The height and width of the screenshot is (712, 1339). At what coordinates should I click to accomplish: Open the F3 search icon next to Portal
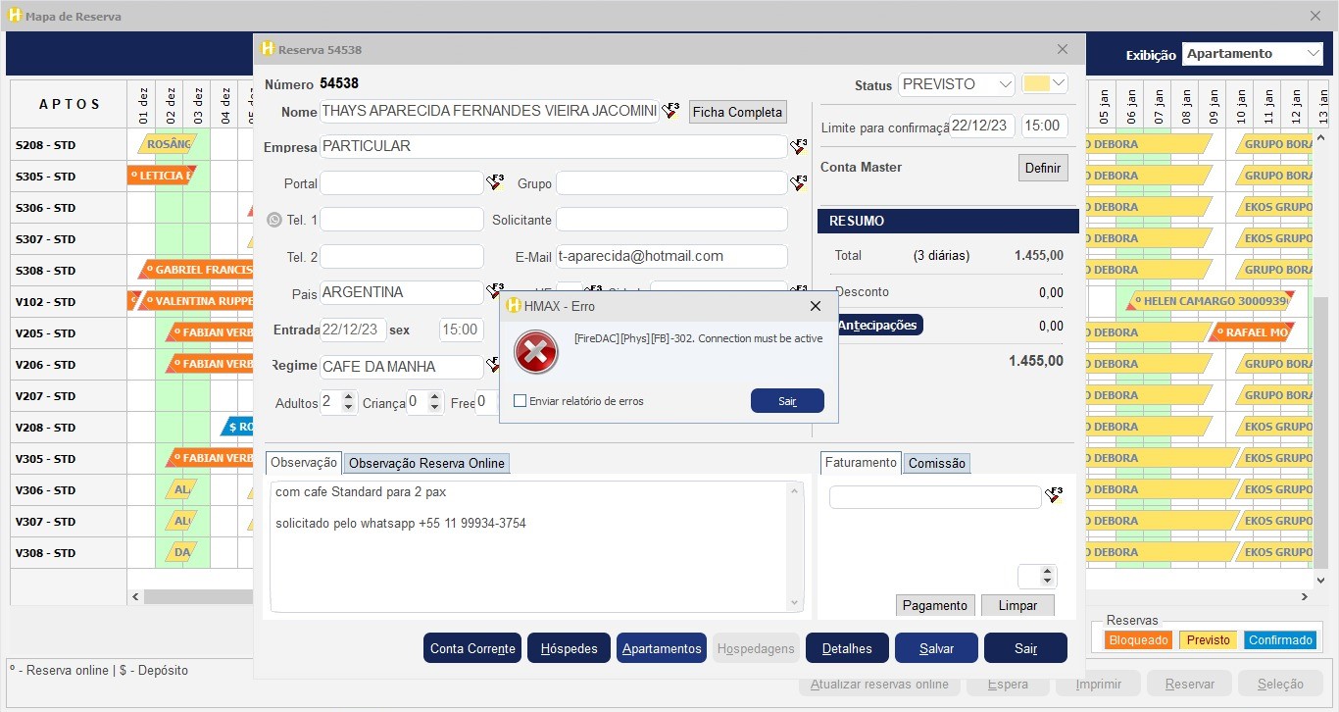click(495, 182)
